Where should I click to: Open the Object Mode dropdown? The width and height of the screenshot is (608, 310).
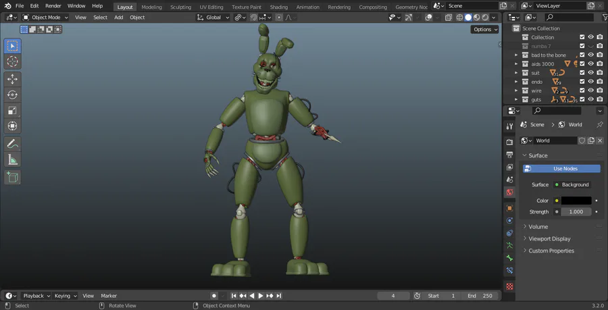[x=45, y=18]
